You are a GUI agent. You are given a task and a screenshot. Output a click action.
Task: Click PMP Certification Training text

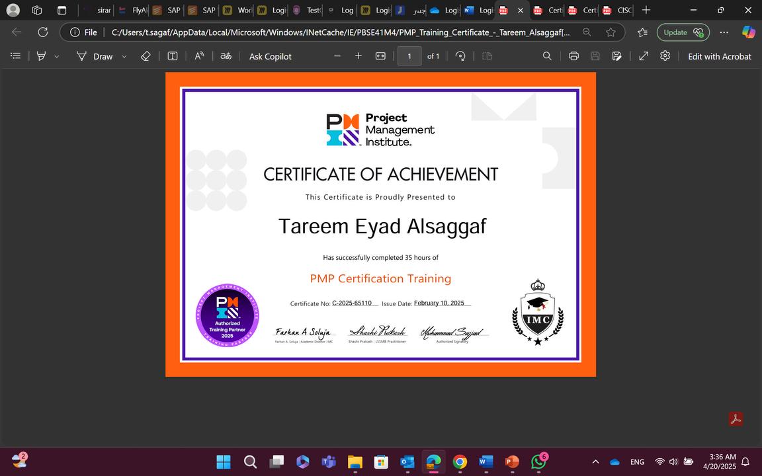point(380,278)
